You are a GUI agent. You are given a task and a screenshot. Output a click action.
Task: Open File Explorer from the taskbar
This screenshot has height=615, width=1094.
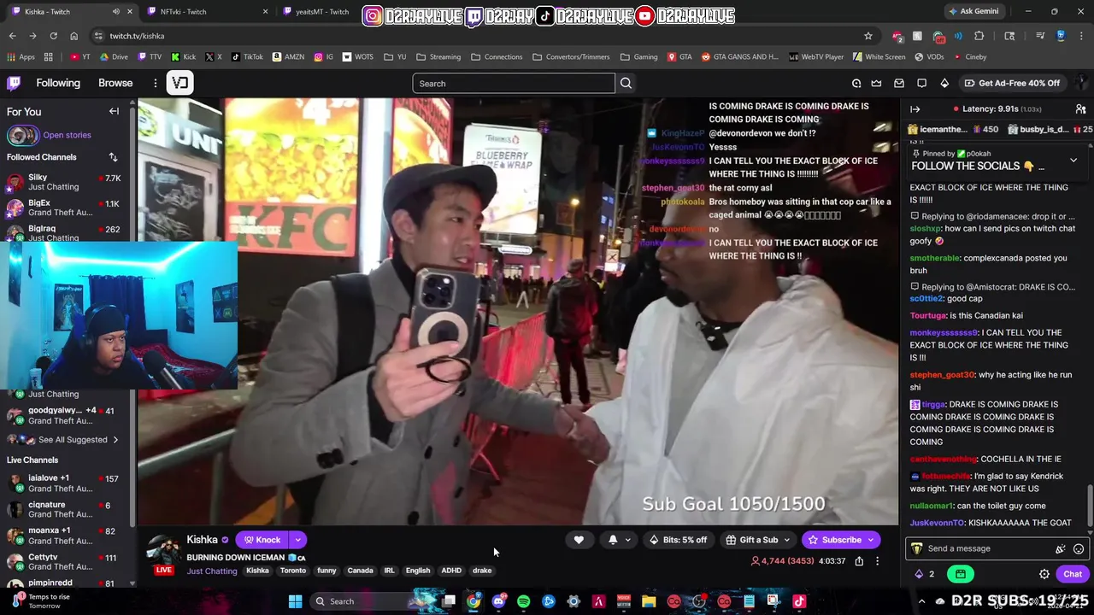point(649,601)
